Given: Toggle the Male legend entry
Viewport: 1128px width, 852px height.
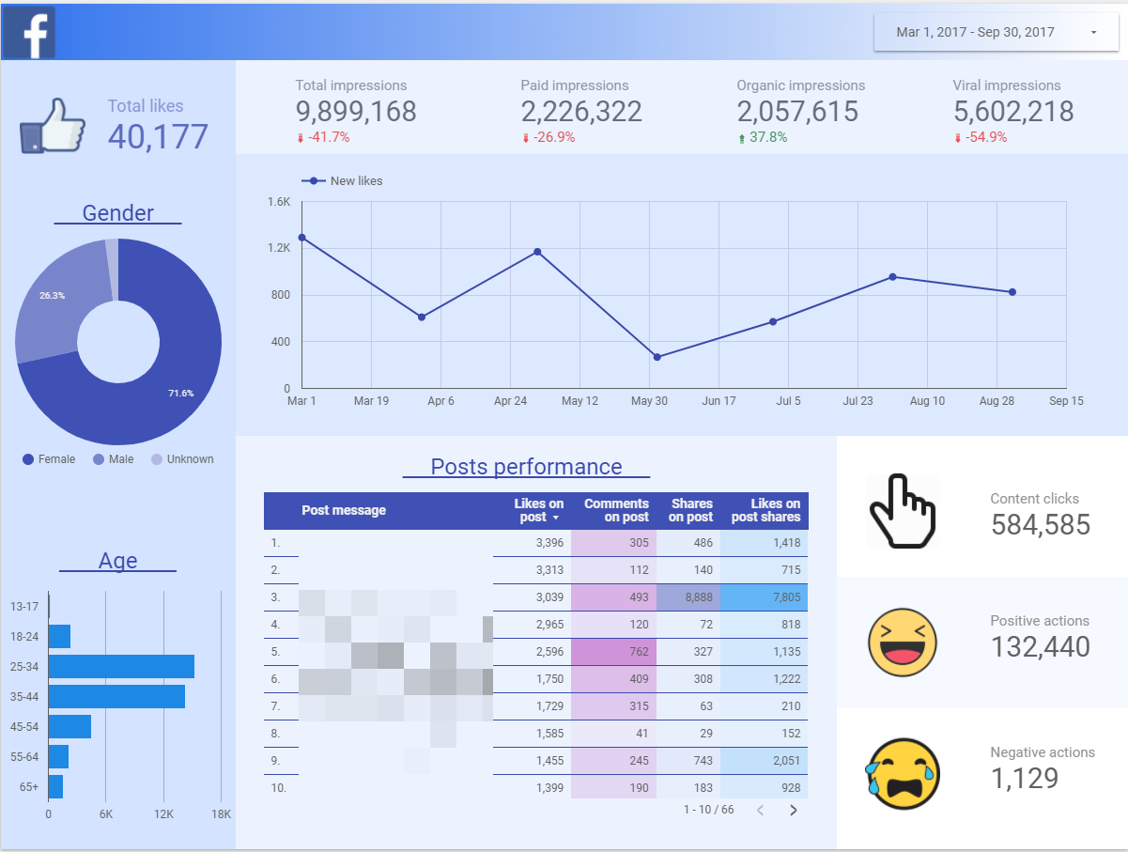Looking at the screenshot, I should tap(114, 459).
